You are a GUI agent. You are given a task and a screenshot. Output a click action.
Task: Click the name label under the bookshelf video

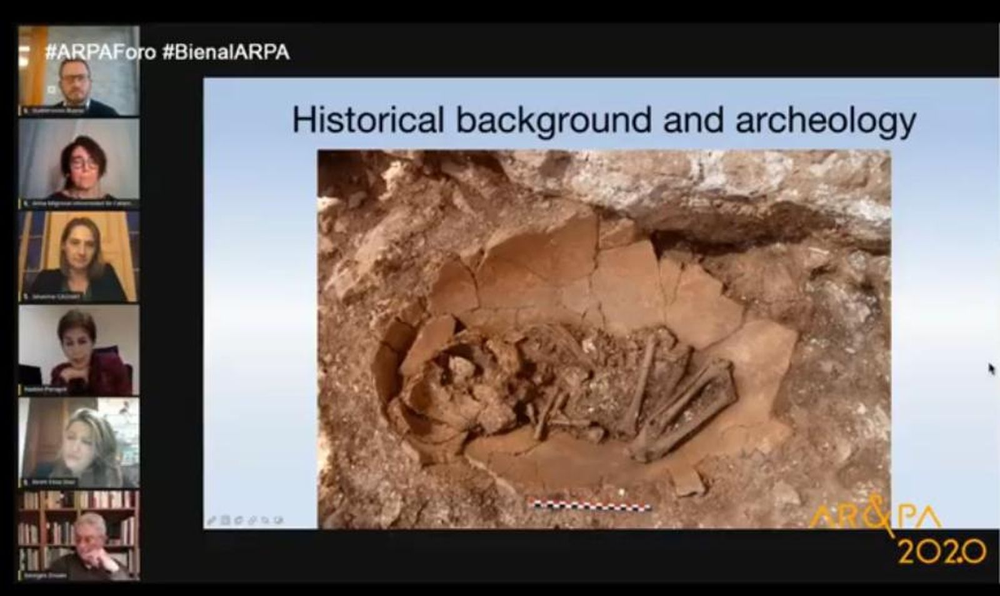coord(47,575)
